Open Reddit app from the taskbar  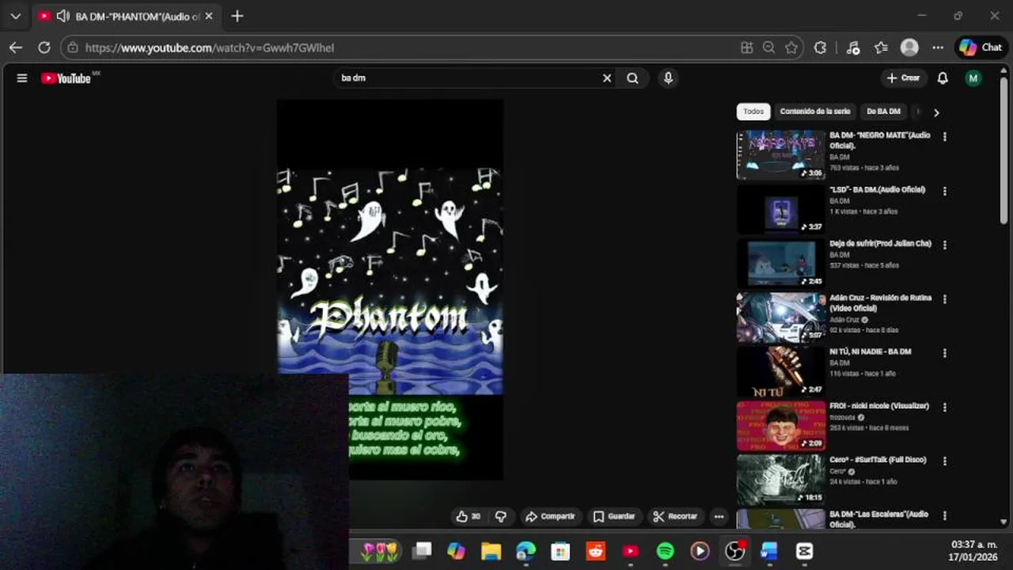point(596,551)
